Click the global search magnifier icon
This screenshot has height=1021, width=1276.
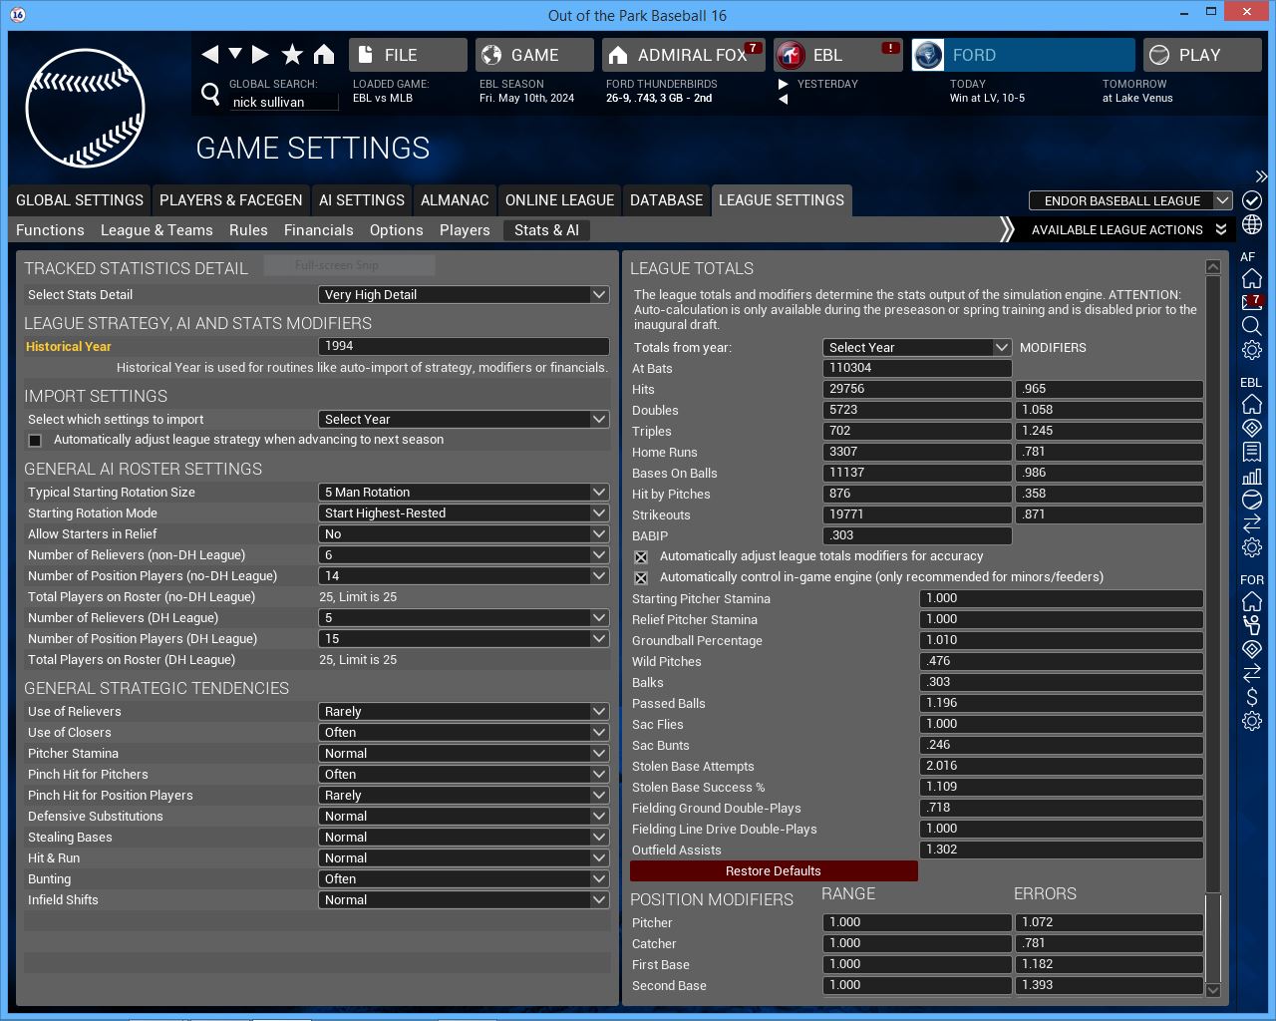click(210, 94)
